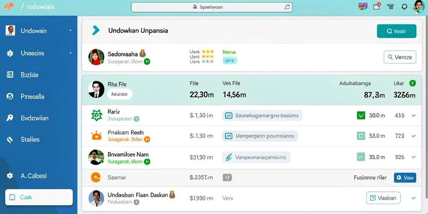Select the Stailes pen icon in sidebar

click(10, 140)
